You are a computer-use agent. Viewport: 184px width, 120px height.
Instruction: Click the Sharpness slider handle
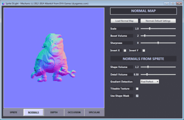[x=158, y=43]
